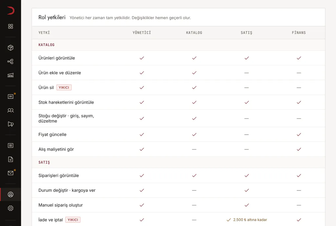Open the settings gear icon in sidebar

click(10, 208)
